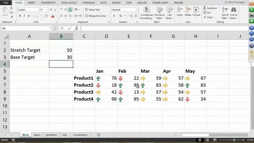The width and height of the screenshot is (254, 143).
Task: Toggle Bold formatting
Action: (20, 16)
